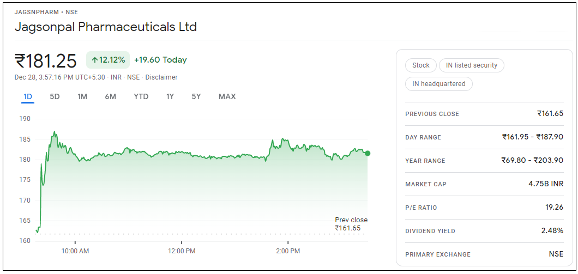Click the Previous Close label
Image resolution: width=578 pixels, height=274 pixels.
(432, 114)
